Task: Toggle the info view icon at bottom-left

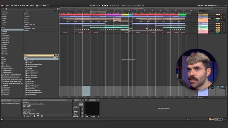Action: point(2,119)
